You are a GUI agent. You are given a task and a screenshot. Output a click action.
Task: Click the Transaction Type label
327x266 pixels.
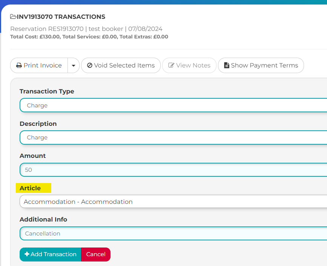point(47,91)
